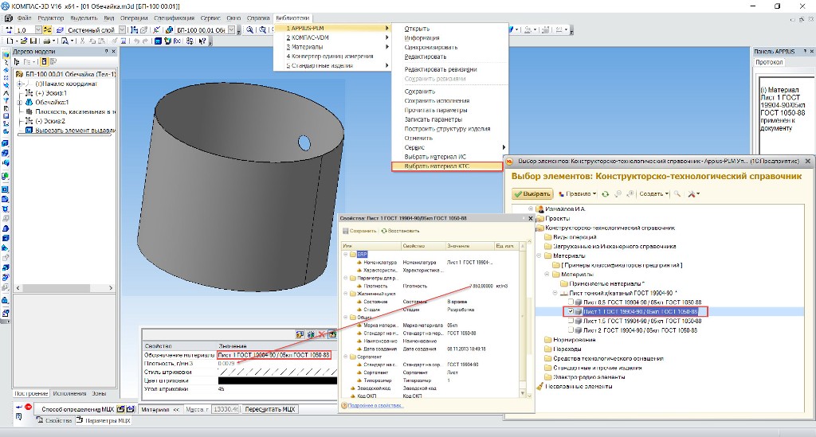
Task: Click the Print icon in main toolbar
Action: (x=46, y=41)
